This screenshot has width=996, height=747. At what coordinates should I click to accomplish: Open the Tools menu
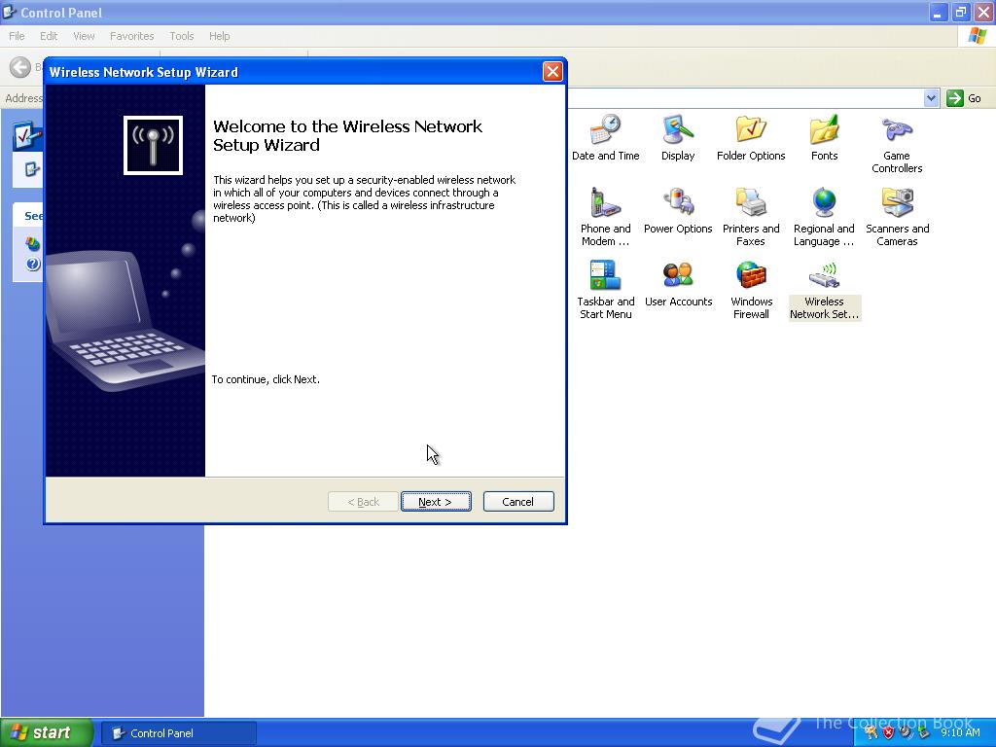(x=181, y=36)
